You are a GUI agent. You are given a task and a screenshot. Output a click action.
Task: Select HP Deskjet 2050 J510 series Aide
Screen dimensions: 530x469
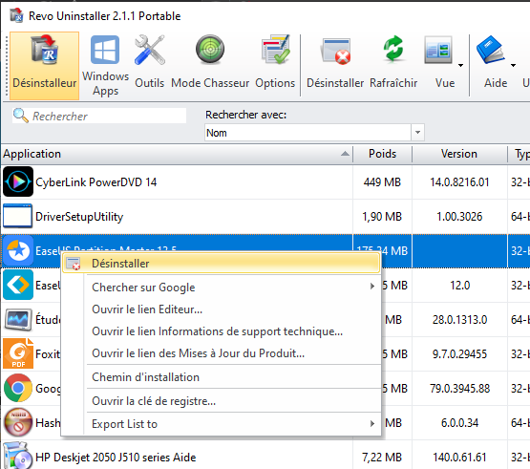(116, 458)
